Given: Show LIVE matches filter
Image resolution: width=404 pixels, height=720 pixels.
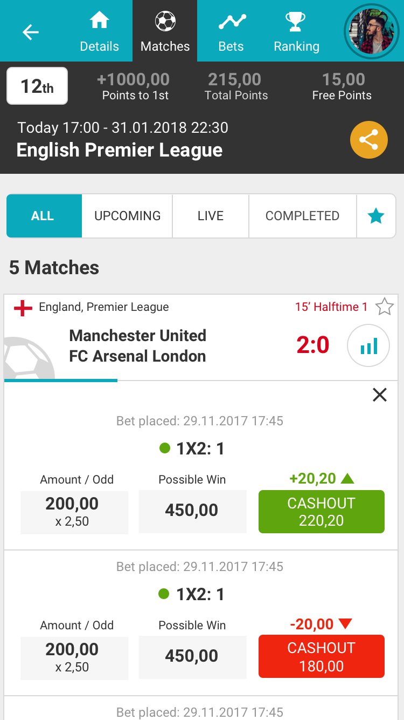Looking at the screenshot, I should click(x=211, y=216).
